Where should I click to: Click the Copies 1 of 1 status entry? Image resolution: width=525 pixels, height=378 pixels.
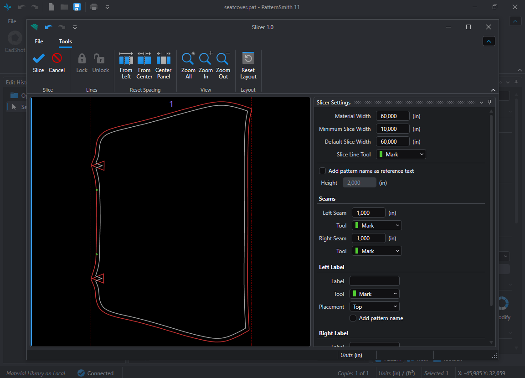(x=353, y=373)
